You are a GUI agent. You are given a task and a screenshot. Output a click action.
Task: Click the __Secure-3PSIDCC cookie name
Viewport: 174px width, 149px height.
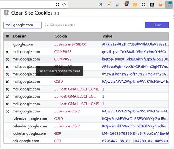click(70, 44)
